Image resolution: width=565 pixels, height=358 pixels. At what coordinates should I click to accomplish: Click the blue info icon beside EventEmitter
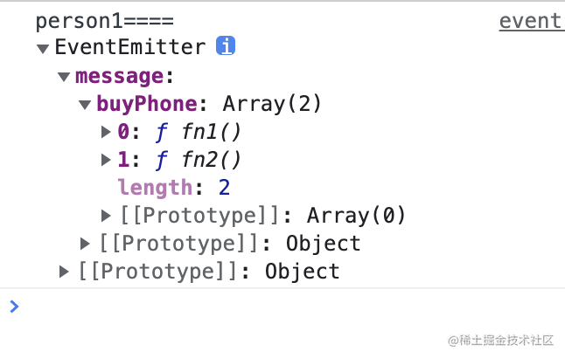[226, 45]
